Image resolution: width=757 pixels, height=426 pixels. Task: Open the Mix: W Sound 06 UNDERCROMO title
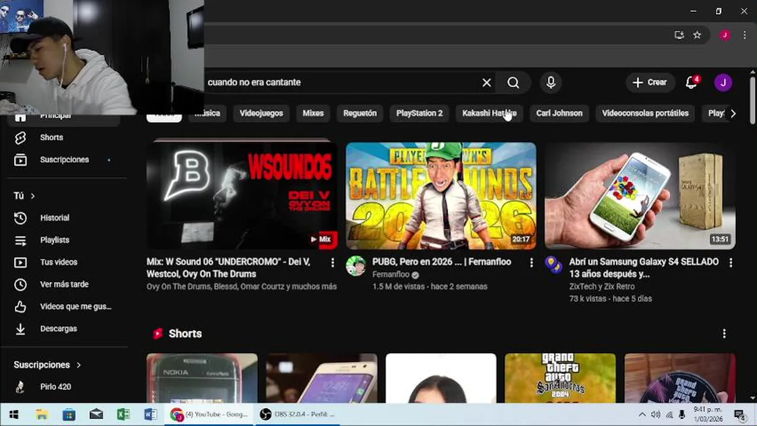[229, 267]
